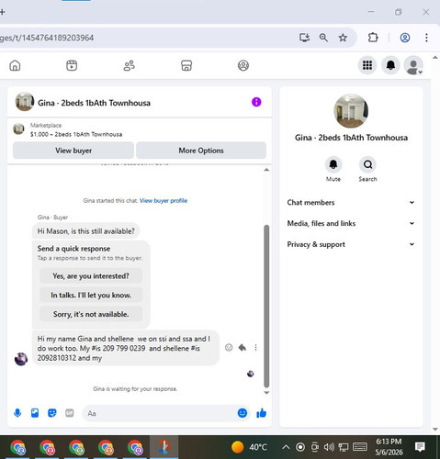Expand Privacy & support section
This screenshot has width=440, height=459.
[x=351, y=244]
